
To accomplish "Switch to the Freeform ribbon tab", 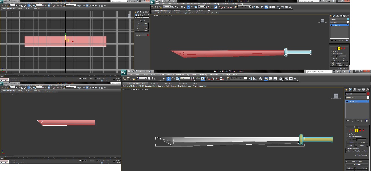I will (x=154, y=83).
